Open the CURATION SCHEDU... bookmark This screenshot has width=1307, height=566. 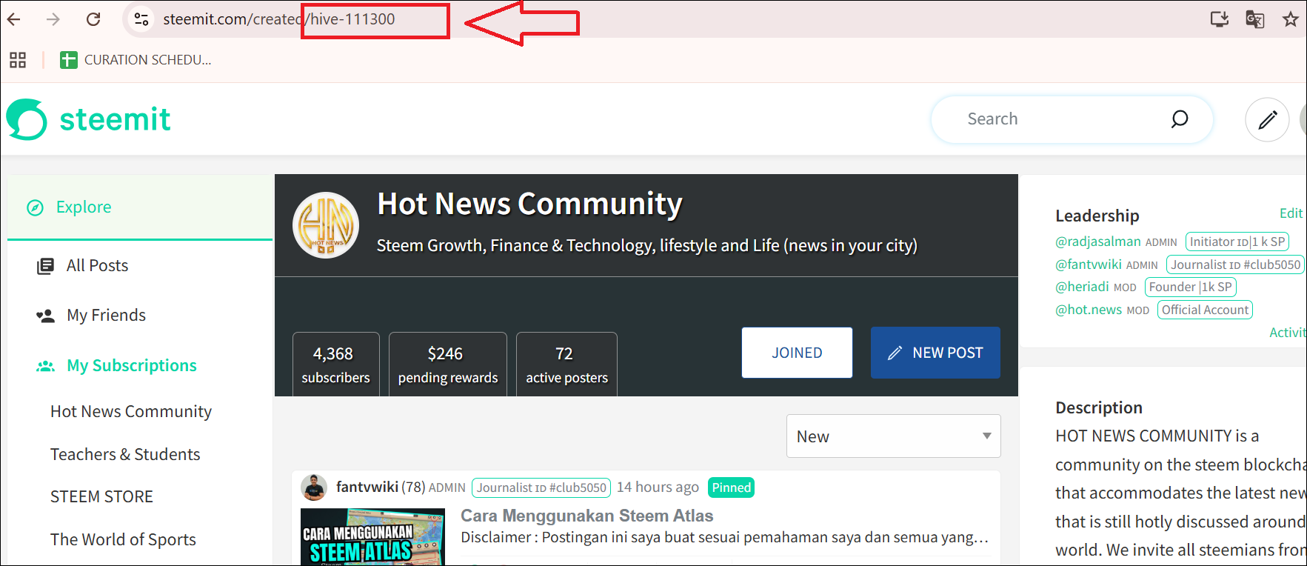point(136,60)
